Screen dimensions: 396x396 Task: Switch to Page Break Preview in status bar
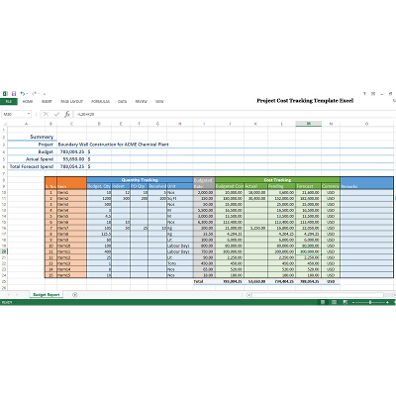pos(346,302)
